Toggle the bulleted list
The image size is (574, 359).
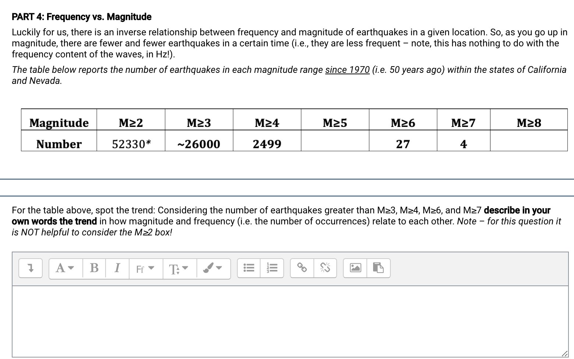(x=248, y=268)
